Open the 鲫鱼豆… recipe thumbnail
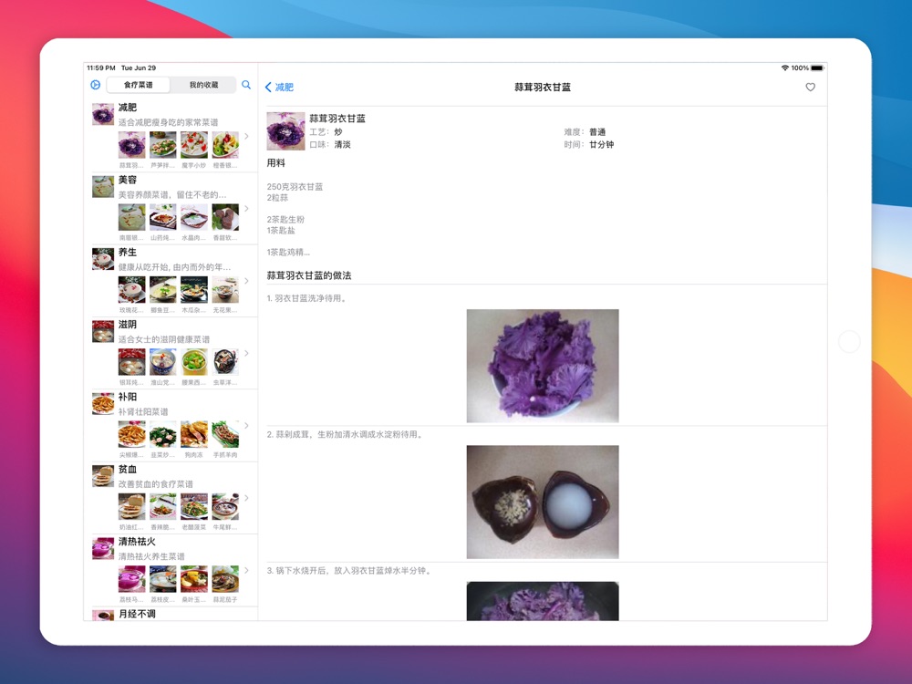912x684 pixels. click(163, 290)
